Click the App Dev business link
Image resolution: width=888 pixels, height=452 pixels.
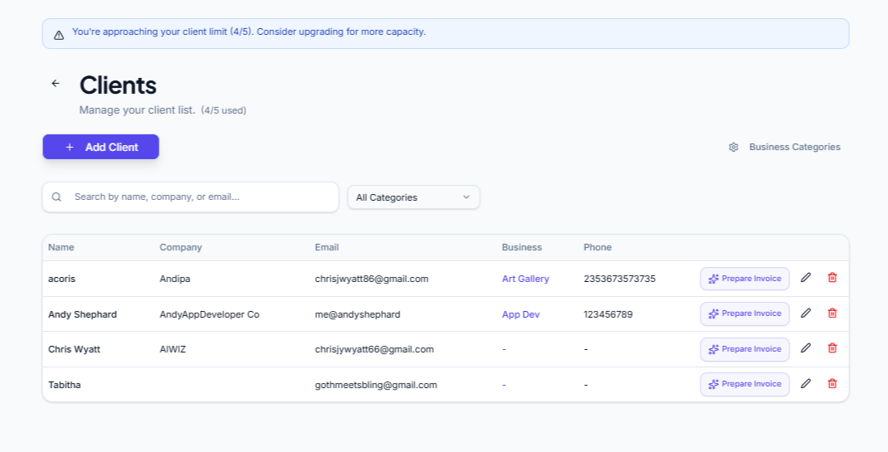[x=520, y=314]
